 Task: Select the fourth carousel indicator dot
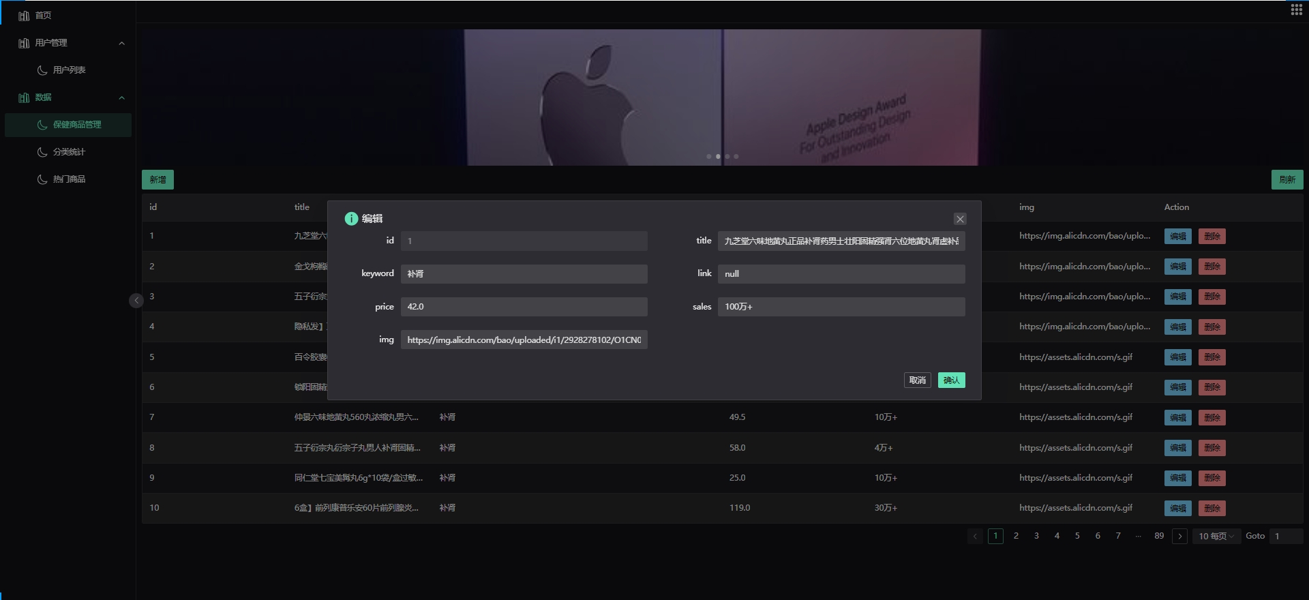coord(736,157)
